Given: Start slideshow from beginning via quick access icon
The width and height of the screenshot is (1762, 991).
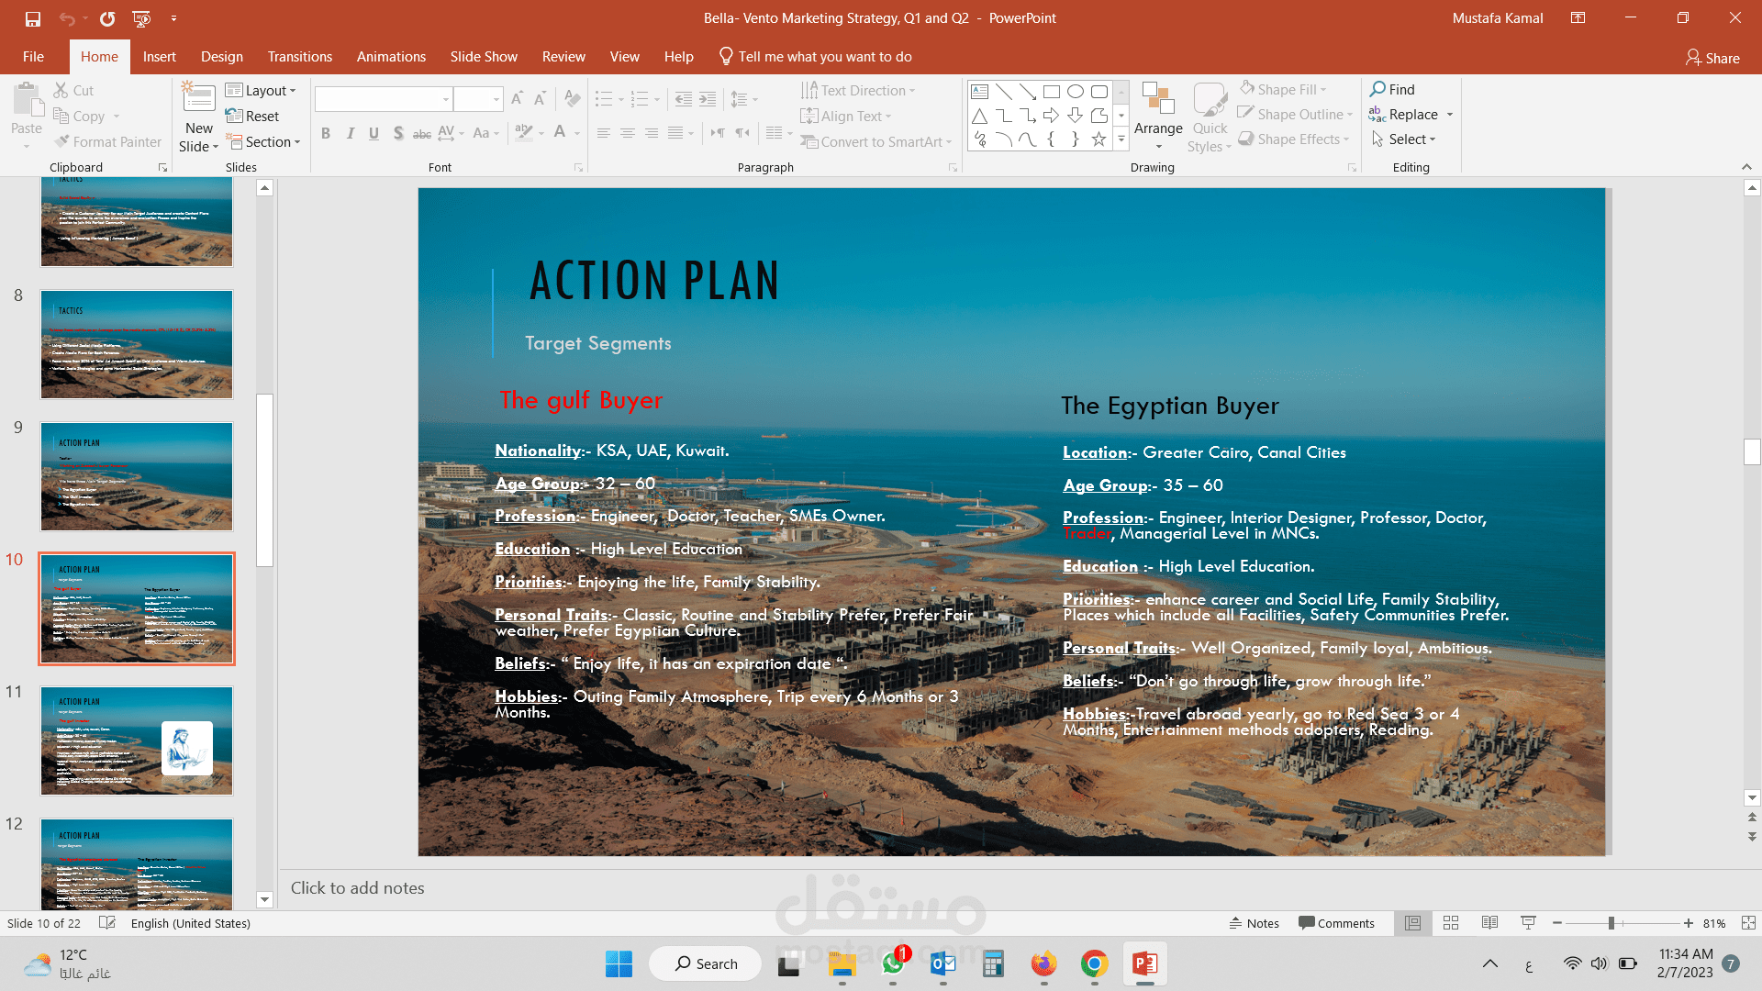Looking at the screenshot, I should pyautogui.click(x=141, y=18).
